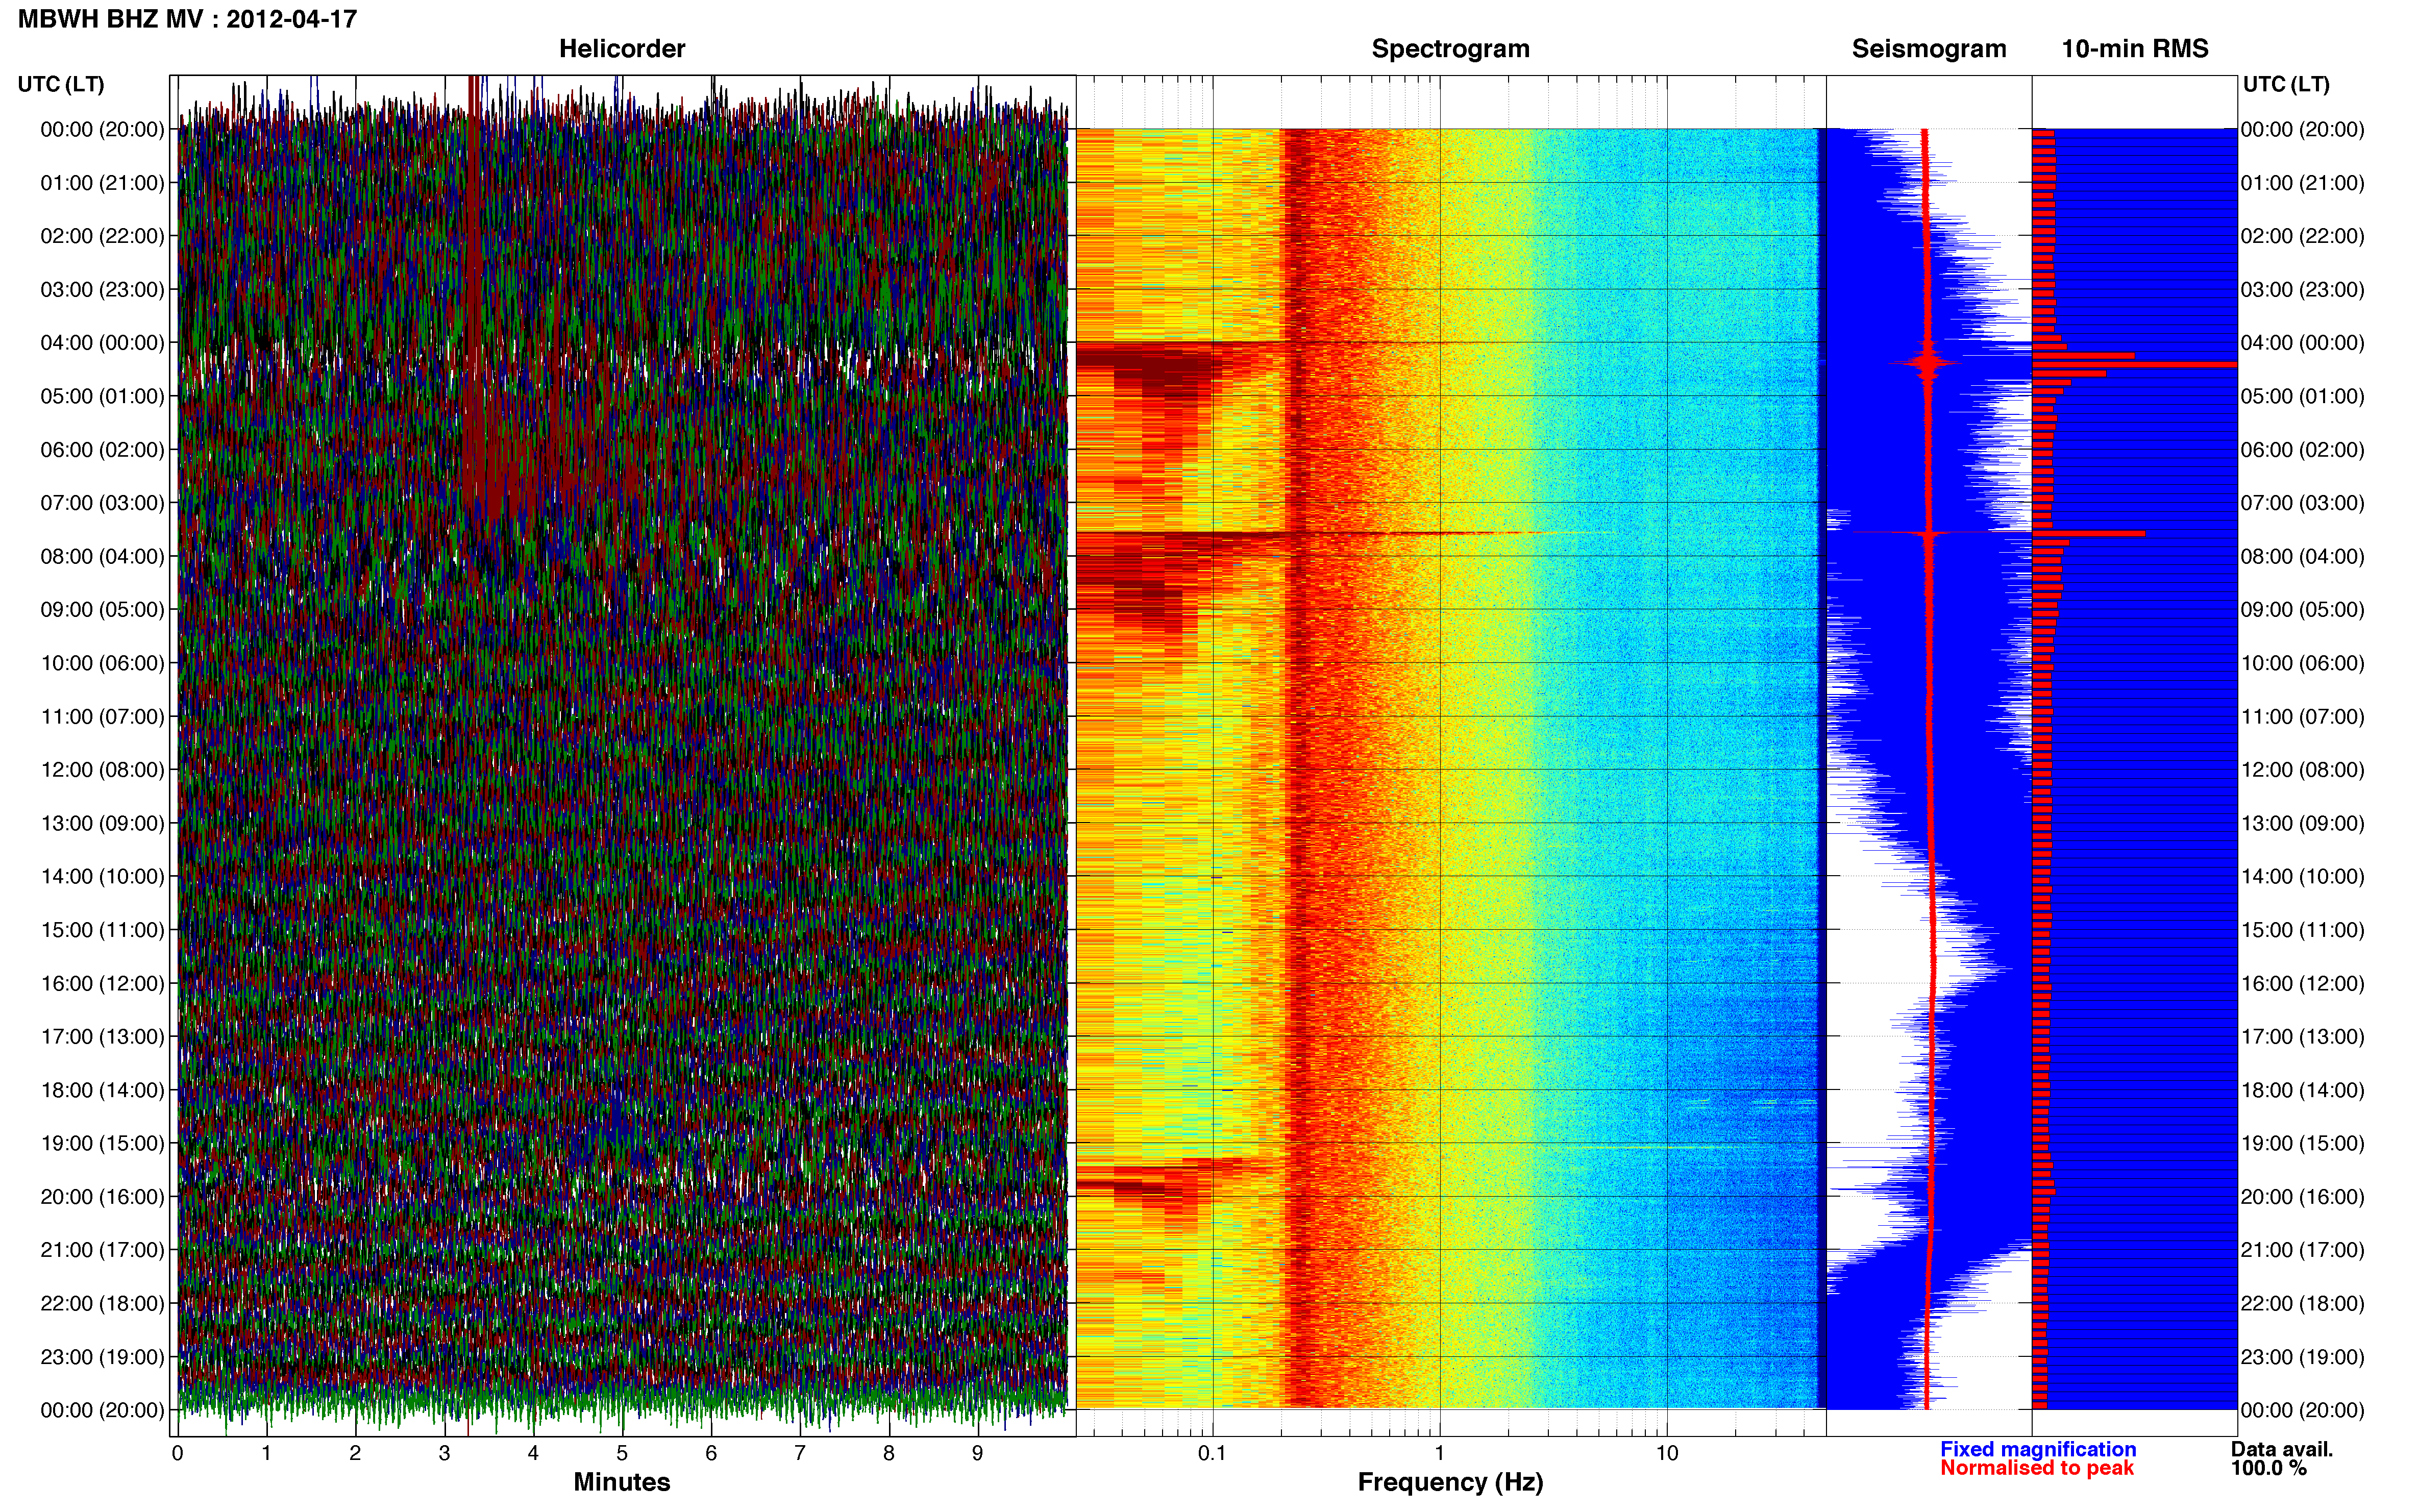This screenshot has height=1512, width=2419.
Task: Click helicorder-side time label '18:00 (14:00)'
Action: [x=102, y=1090]
